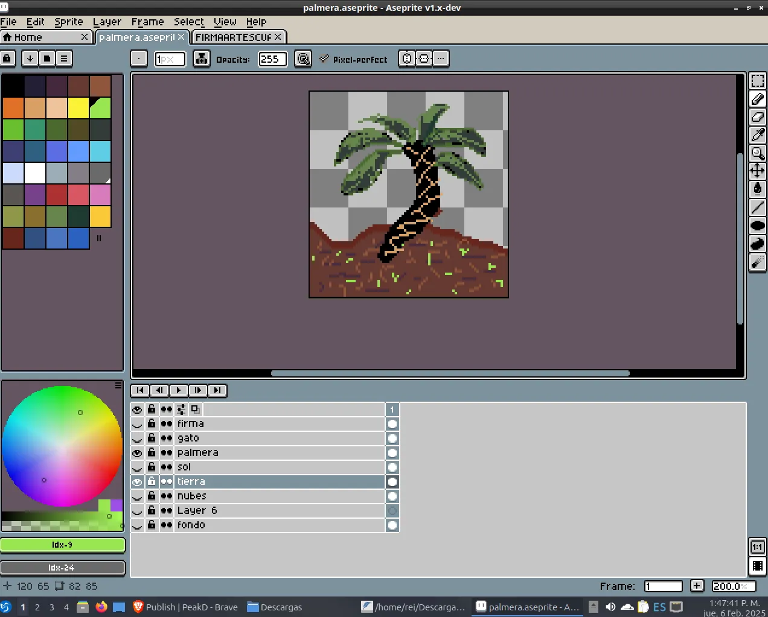This screenshot has width=768, height=617.
Task: Select the Contour tool
Action: [x=758, y=244]
